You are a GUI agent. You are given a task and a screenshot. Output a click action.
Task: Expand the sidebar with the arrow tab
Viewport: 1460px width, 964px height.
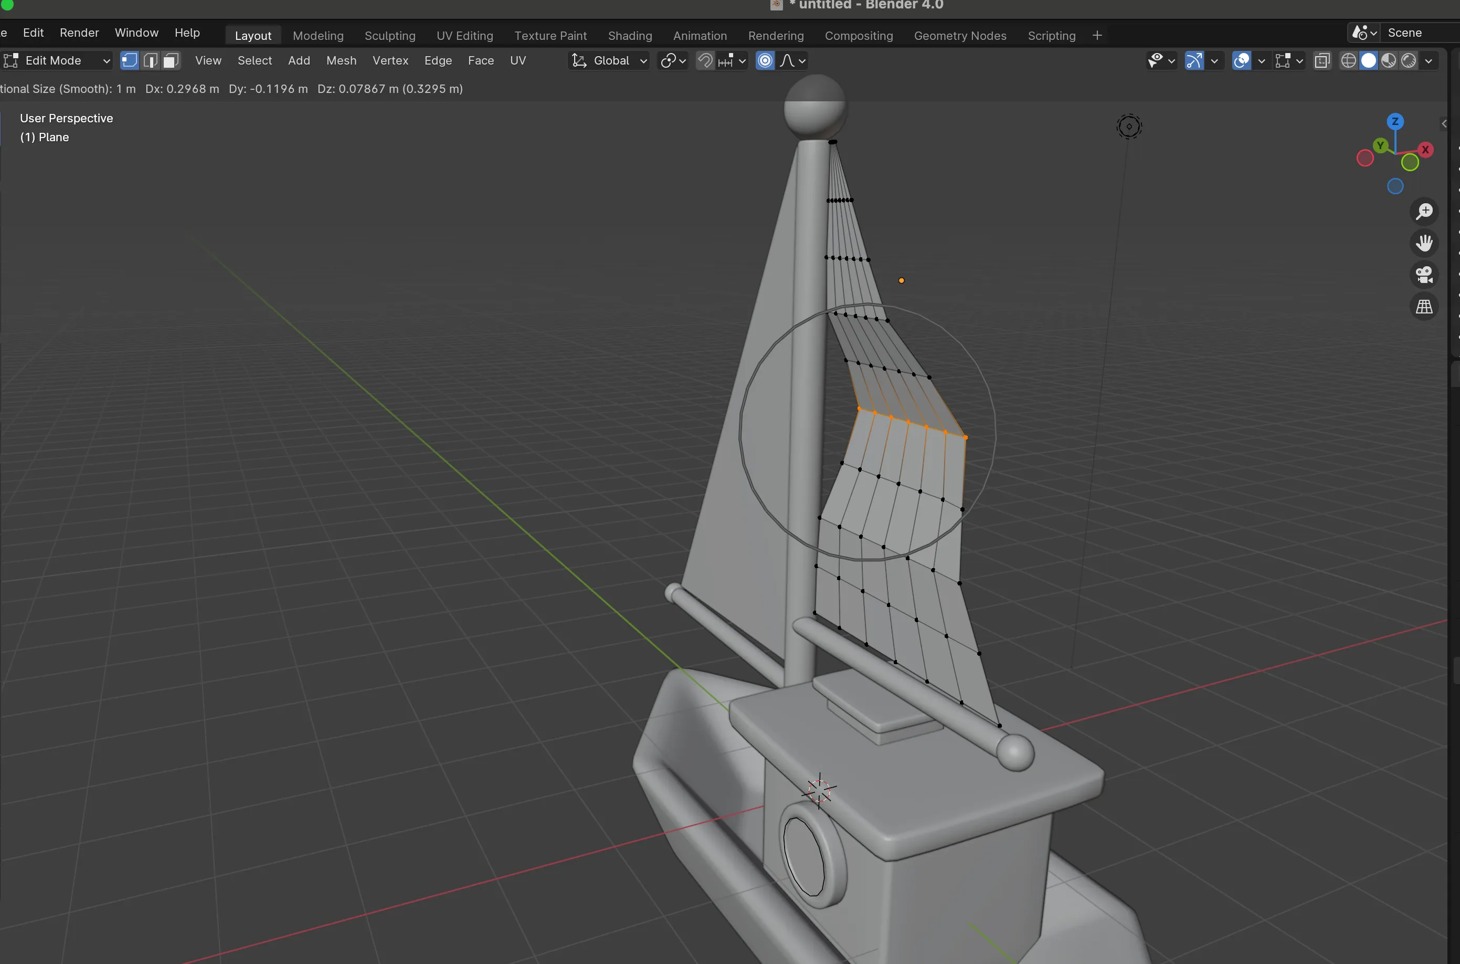pyautogui.click(x=1443, y=123)
